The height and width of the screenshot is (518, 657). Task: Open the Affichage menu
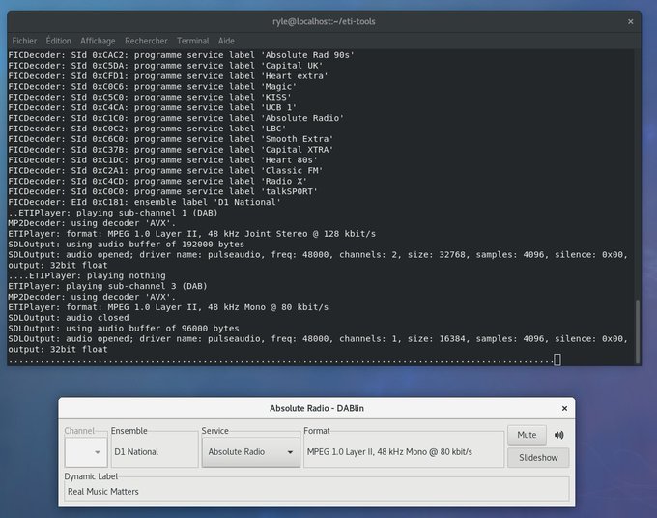coord(98,41)
